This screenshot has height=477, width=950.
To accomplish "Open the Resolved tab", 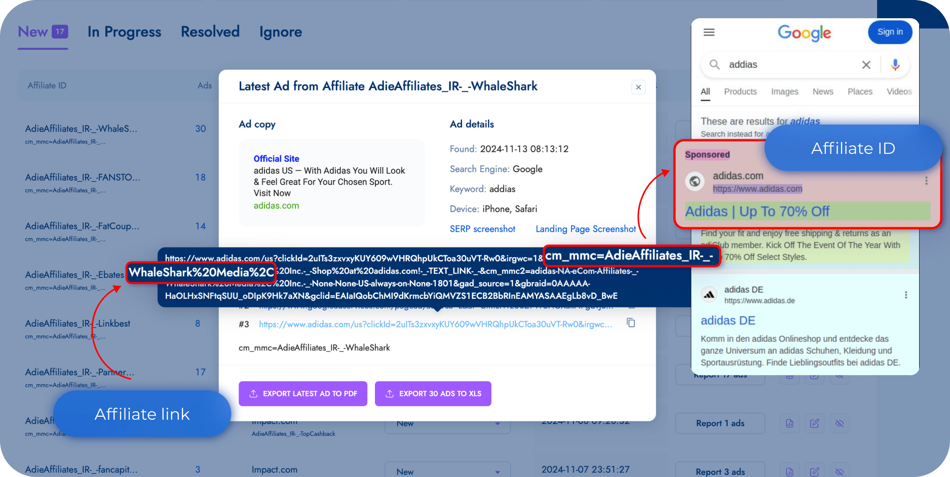I will (210, 32).
